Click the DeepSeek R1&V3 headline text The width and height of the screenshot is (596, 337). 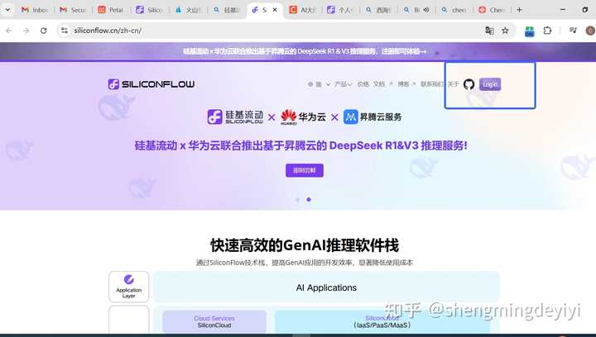[x=300, y=145]
